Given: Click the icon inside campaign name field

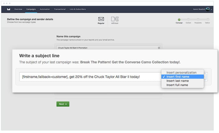Looking at the screenshot, I should coord(159,48).
